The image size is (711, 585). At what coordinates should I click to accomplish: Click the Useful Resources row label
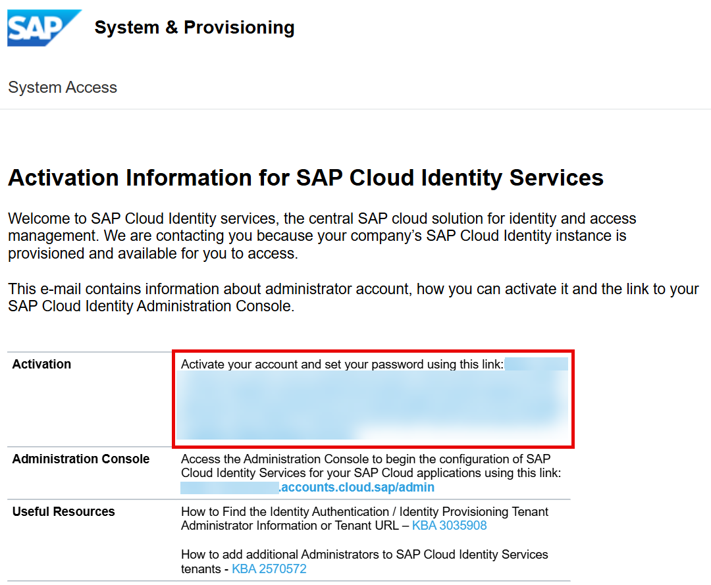[63, 511]
